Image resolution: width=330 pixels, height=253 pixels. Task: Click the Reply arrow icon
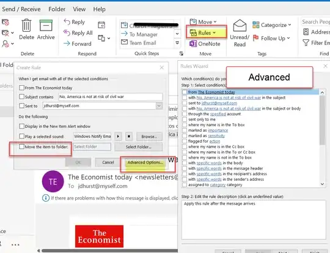pyautogui.click(x=67, y=21)
